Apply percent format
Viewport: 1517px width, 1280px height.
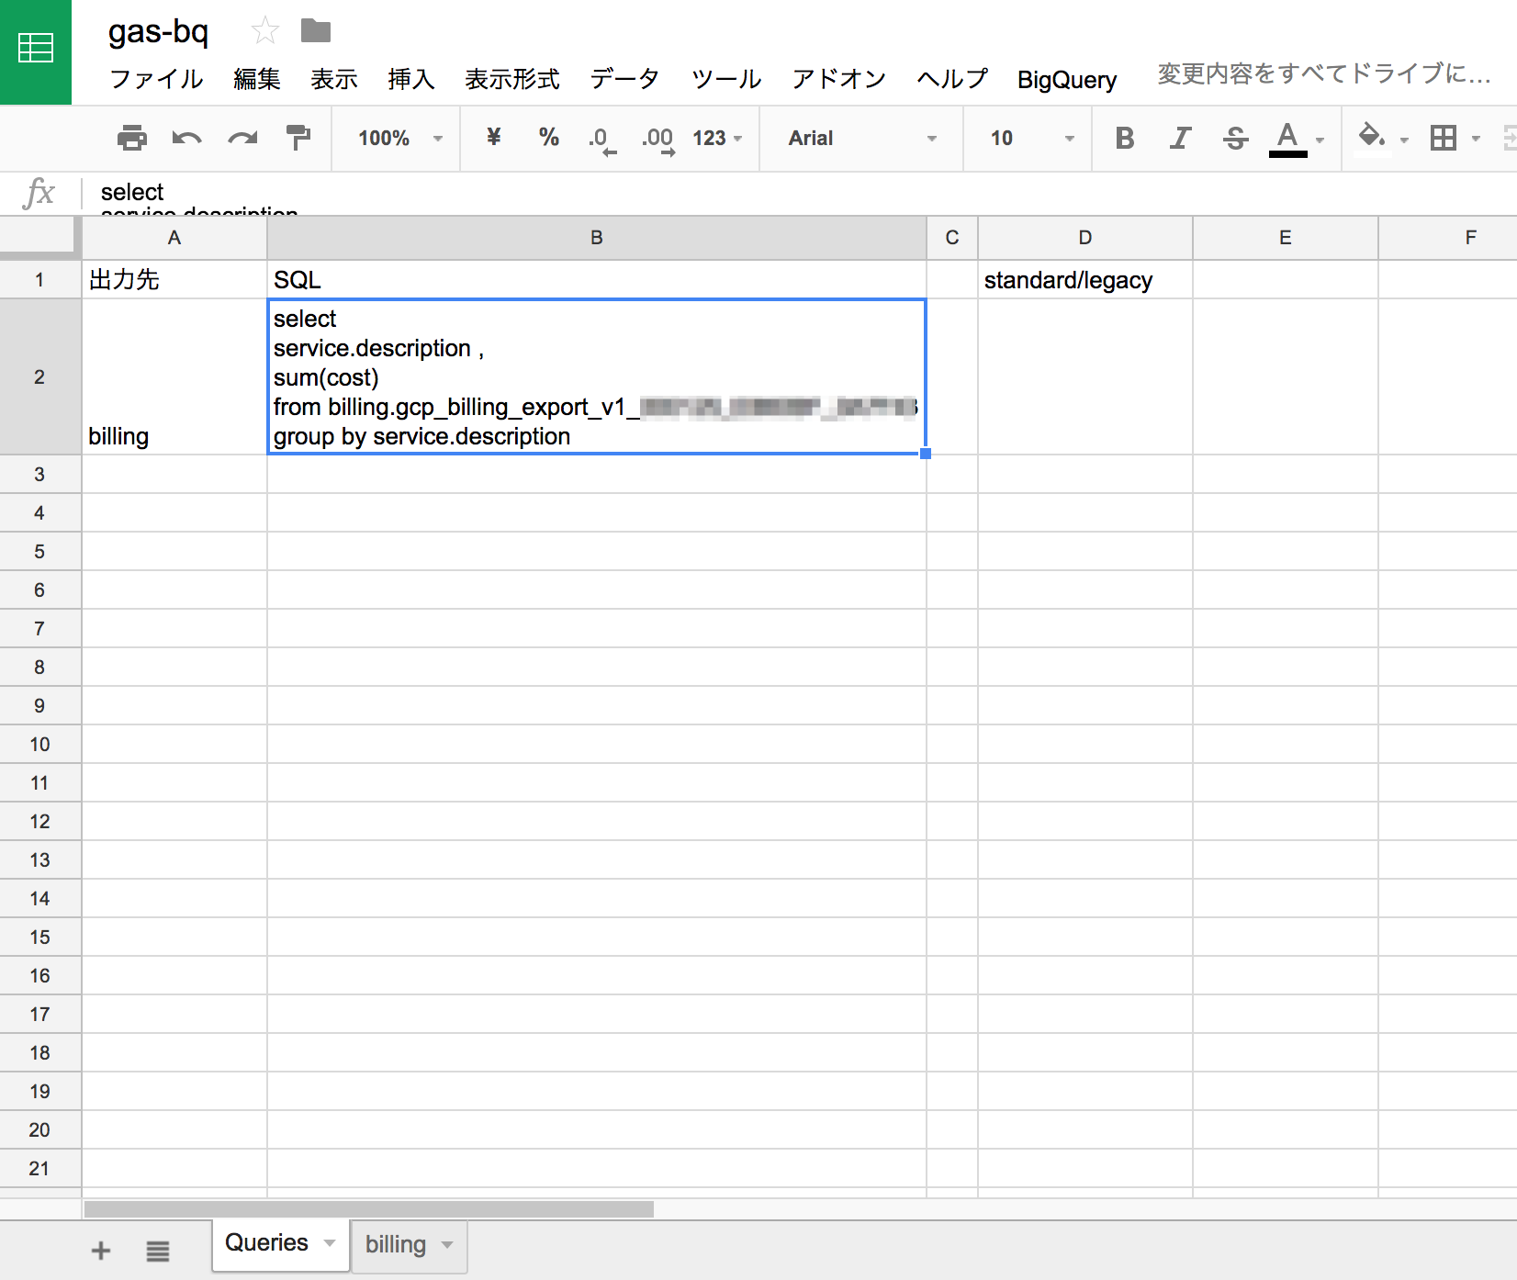coord(549,138)
